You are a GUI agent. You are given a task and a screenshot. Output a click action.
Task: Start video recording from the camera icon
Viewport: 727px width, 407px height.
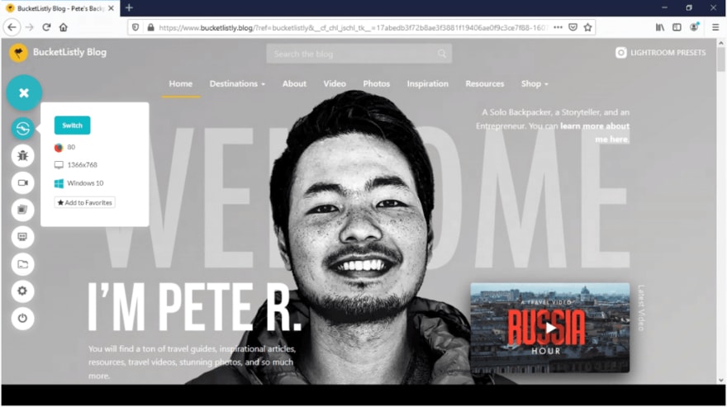point(23,182)
